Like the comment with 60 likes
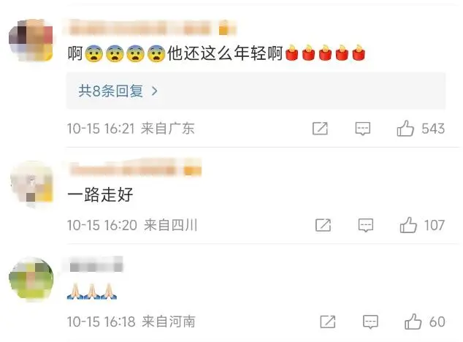 [413, 322]
